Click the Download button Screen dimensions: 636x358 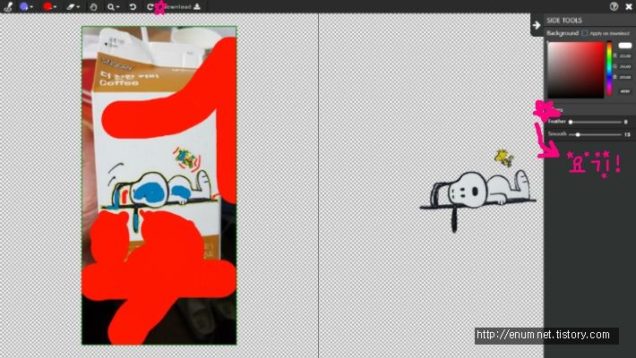(x=180, y=7)
